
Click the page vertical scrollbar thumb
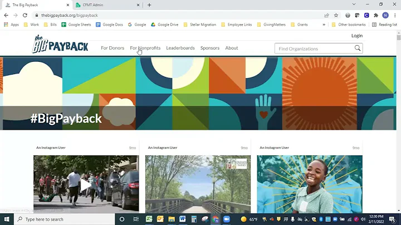coord(398,37)
